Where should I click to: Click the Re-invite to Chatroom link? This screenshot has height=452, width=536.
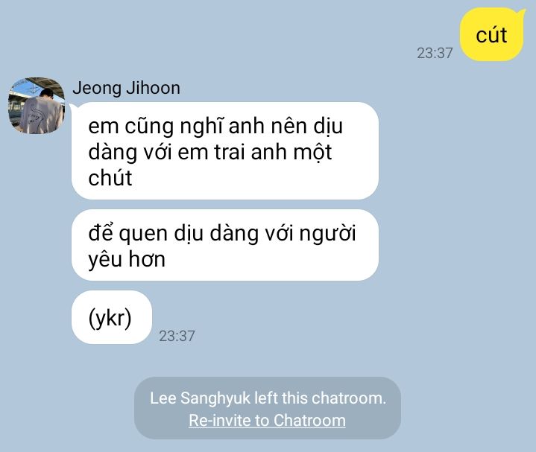(x=267, y=420)
